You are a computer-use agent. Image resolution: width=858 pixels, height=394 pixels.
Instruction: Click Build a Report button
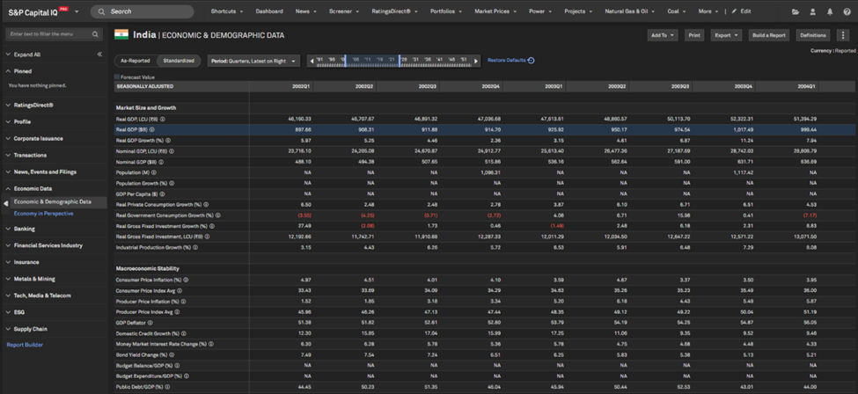point(769,35)
